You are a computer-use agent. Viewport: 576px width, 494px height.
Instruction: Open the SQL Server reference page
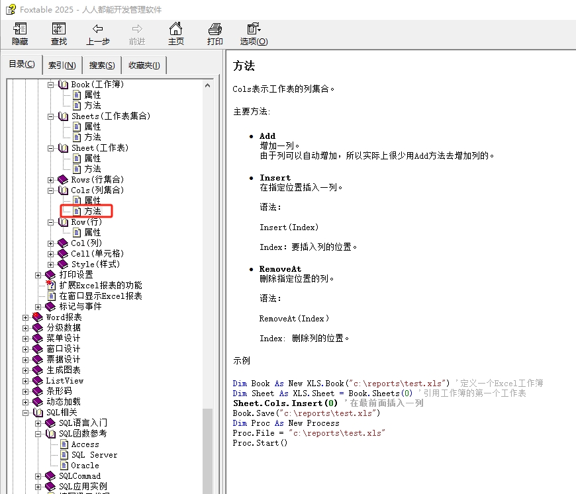click(94, 455)
